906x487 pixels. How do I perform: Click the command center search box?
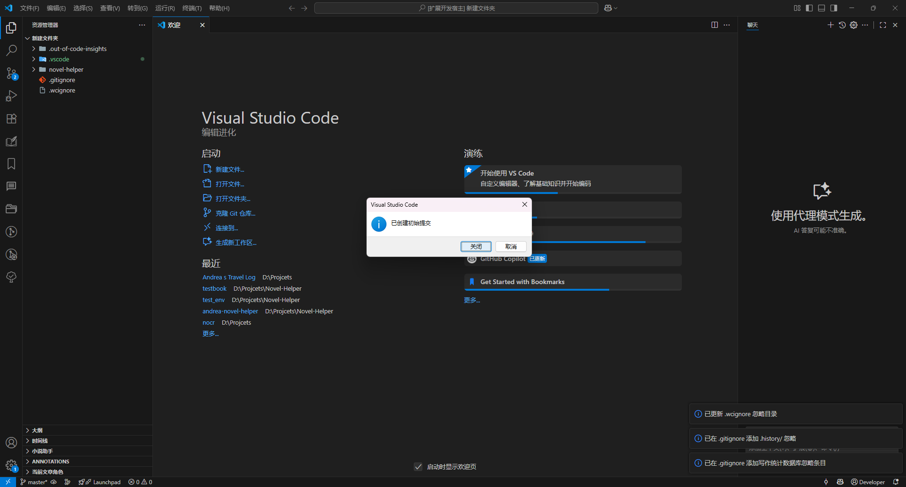point(456,8)
